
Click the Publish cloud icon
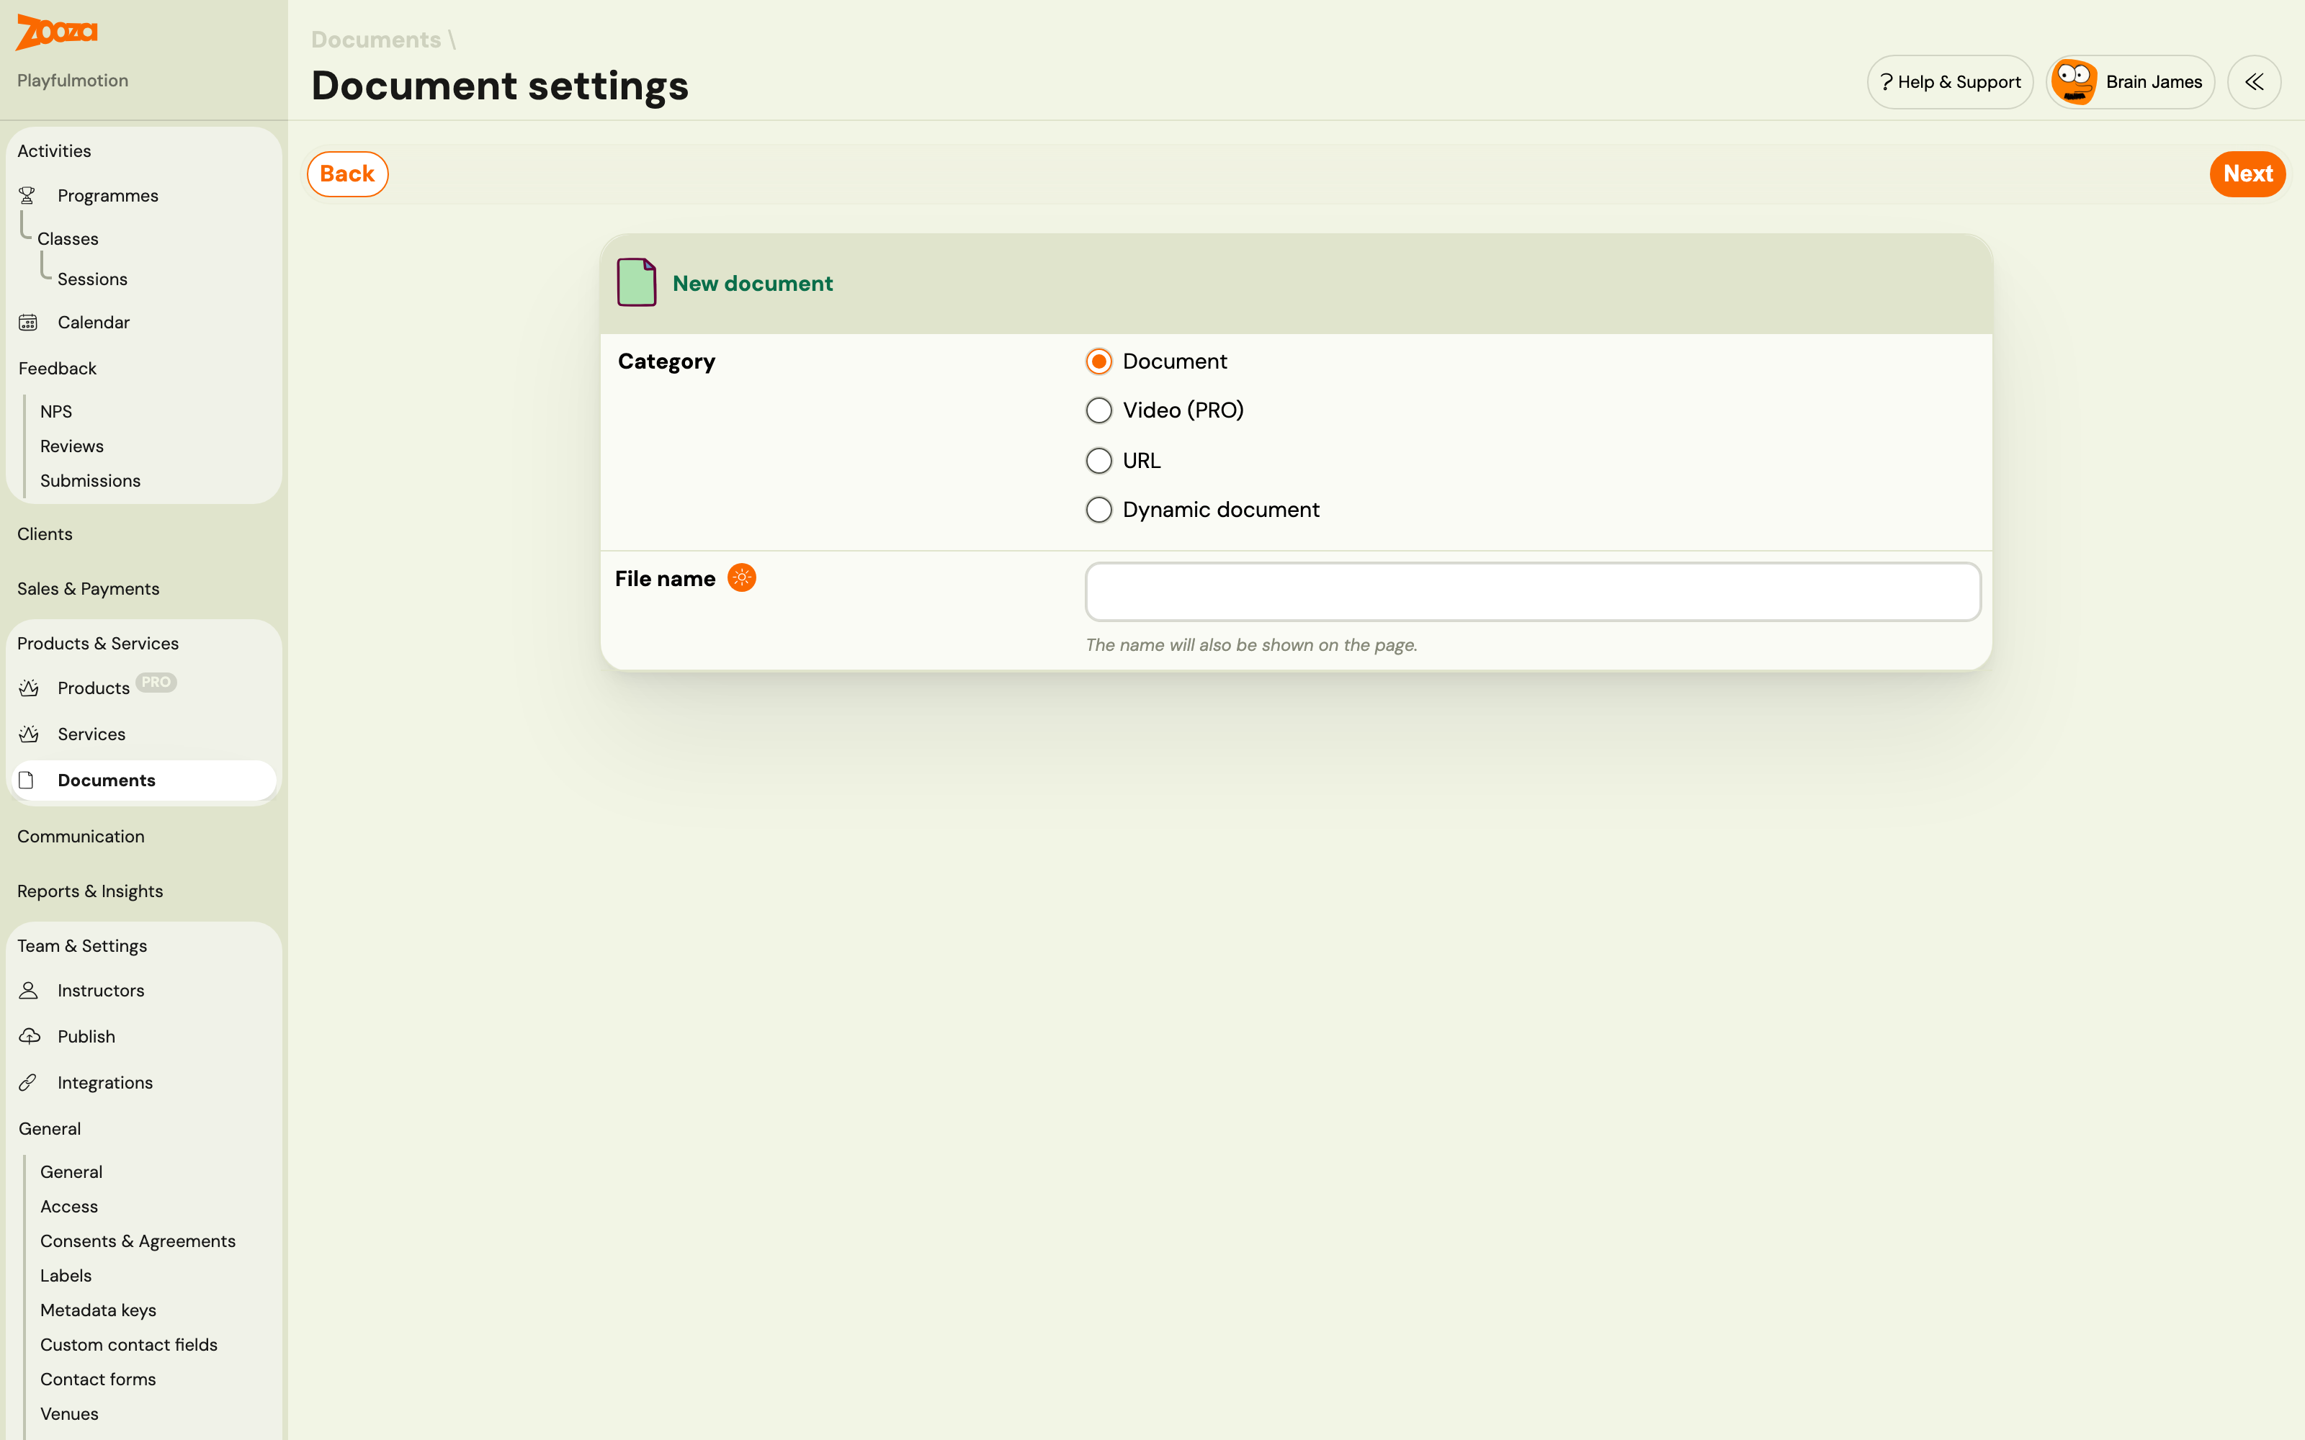30,1036
